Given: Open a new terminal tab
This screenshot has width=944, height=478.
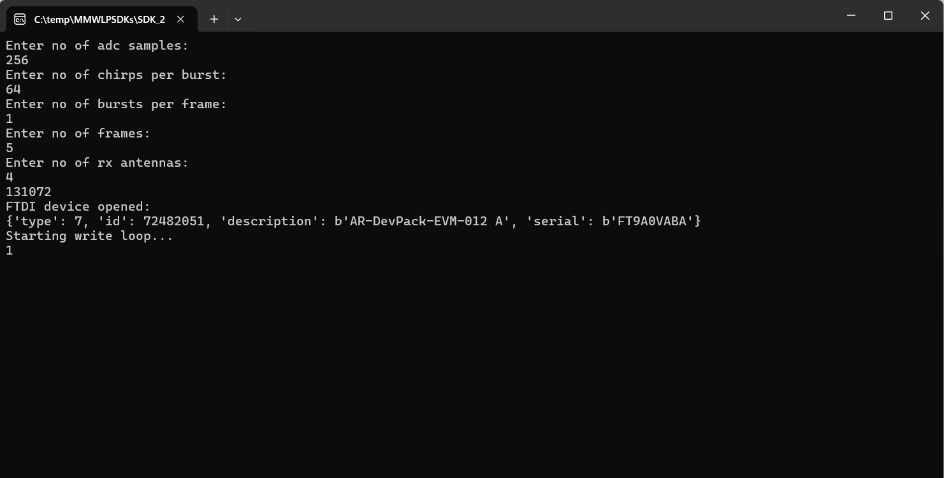Looking at the screenshot, I should pos(214,19).
